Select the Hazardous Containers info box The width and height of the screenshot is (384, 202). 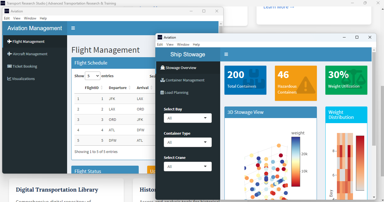[x=296, y=83]
